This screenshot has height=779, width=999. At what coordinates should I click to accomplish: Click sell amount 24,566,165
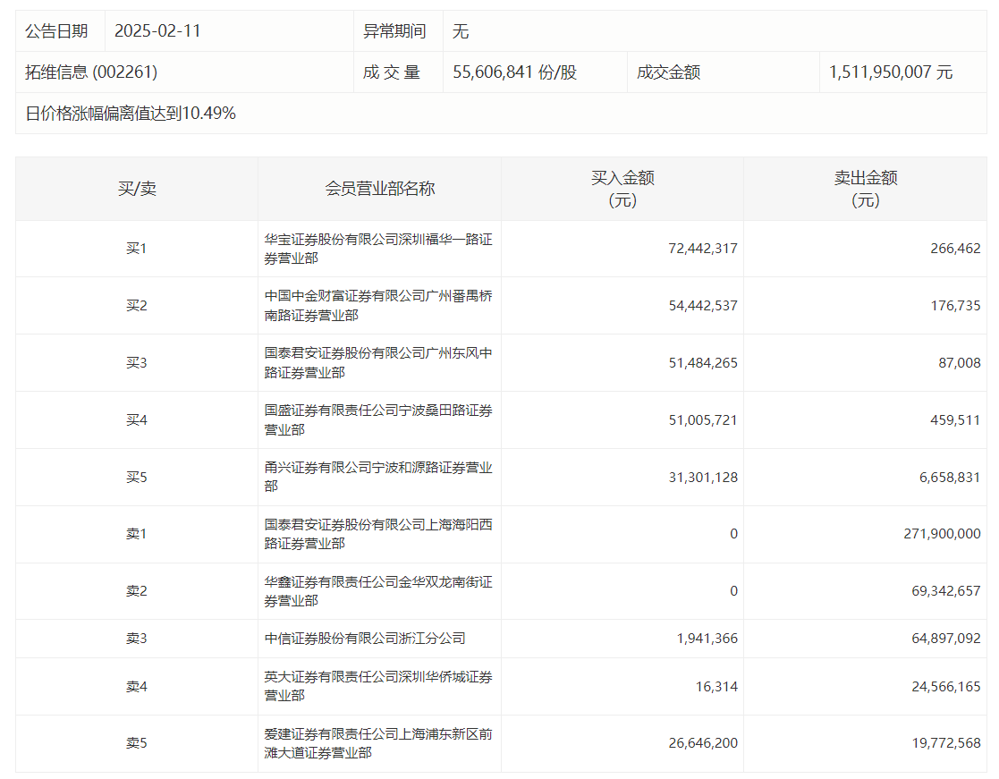tap(946, 687)
